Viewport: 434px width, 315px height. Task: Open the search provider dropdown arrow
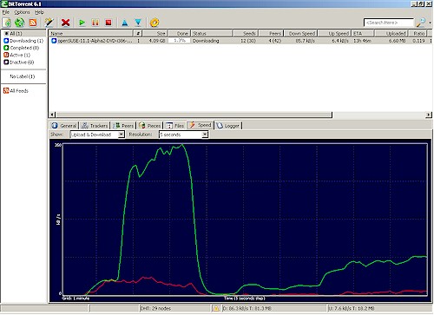430,23
